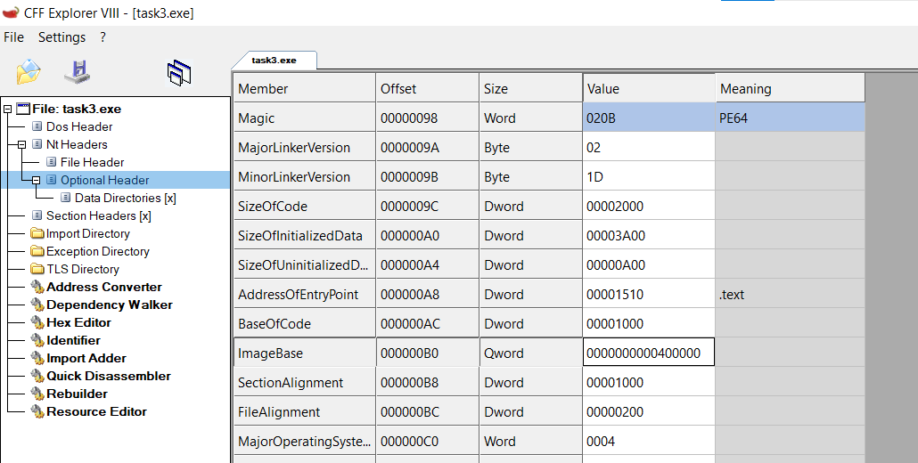Collapse the Optional Header tree node

click(37, 180)
